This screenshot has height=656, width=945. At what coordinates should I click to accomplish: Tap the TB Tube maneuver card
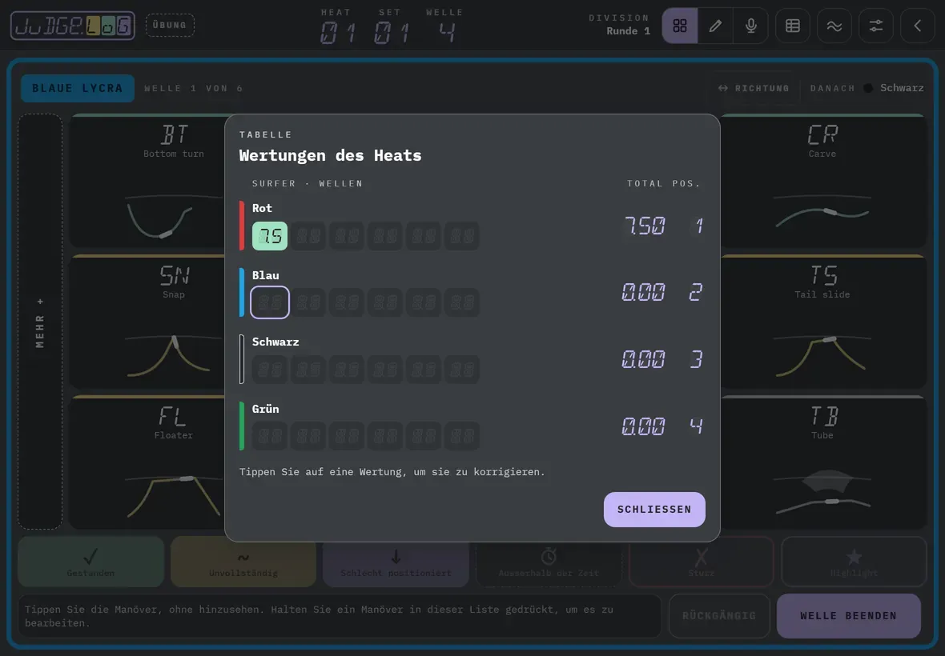pyautogui.click(x=822, y=462)
